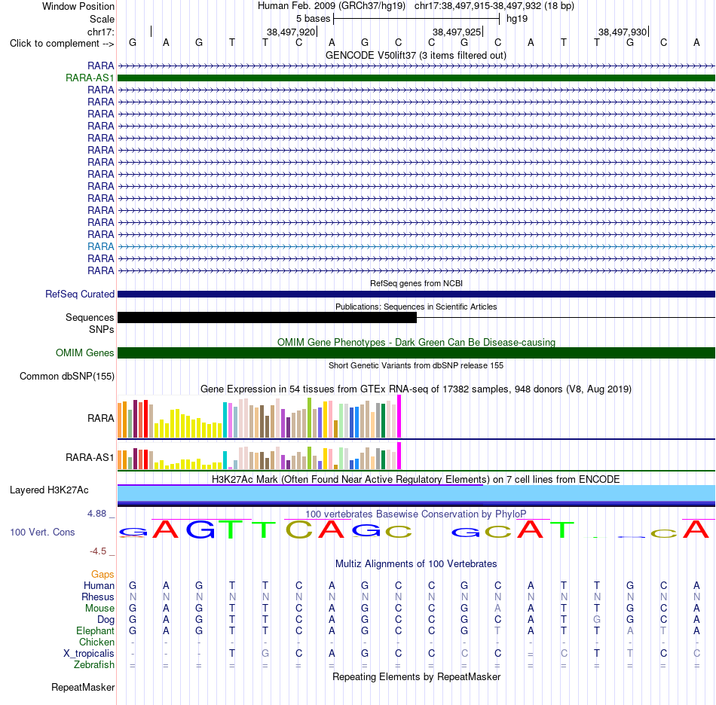
Task: Open the H3K27Ac Mark ENCODE track title
Action: click(x=416, y=480)
